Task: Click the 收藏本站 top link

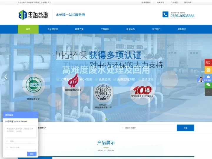Action: pos(161,2)
